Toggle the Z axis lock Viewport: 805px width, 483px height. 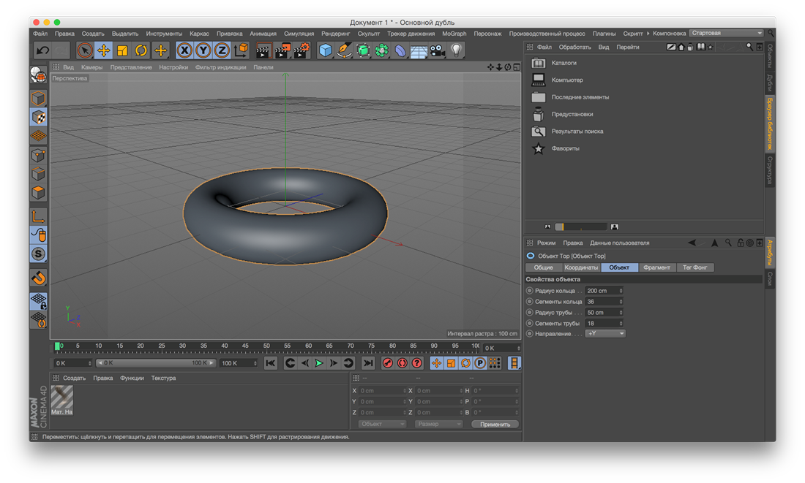coord(222,50)
